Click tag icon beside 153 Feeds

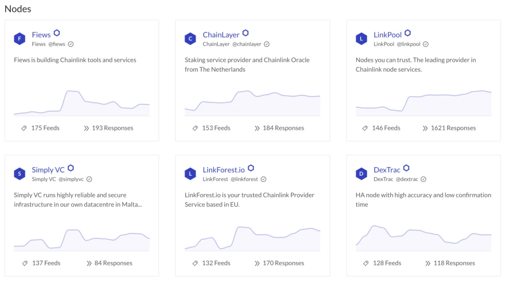[x=195, y=128]
